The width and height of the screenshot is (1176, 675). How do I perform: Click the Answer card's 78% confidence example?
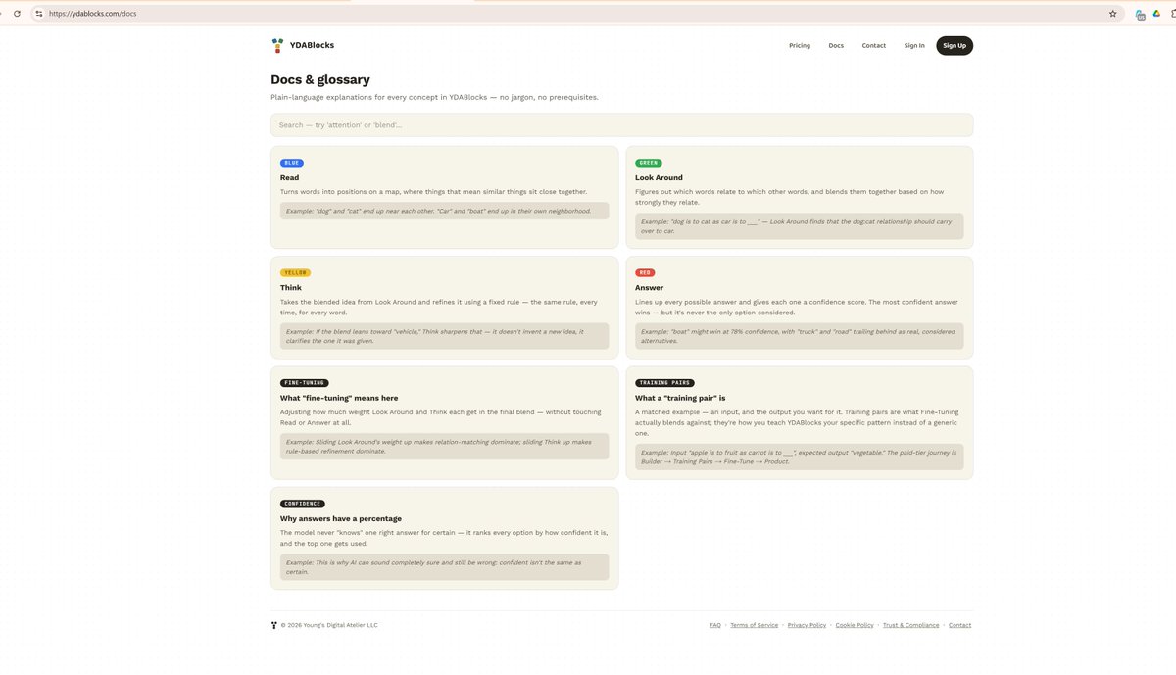(x=800, y=336)
